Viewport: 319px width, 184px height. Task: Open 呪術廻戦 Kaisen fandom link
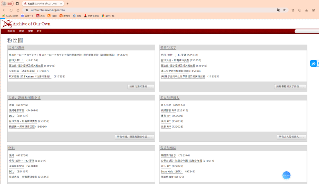[x=30, y=76]
